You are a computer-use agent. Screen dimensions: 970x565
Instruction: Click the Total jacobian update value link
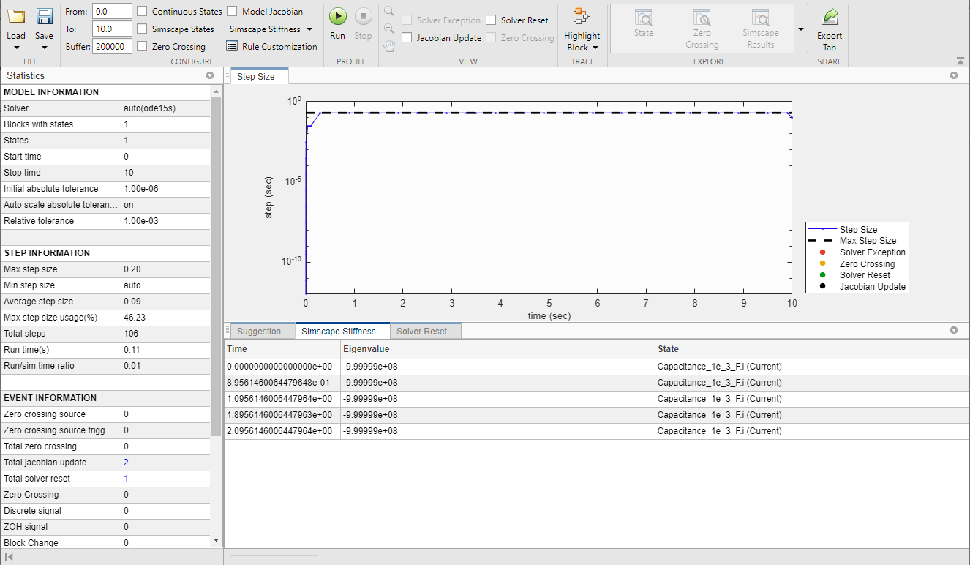click(126, 463)
